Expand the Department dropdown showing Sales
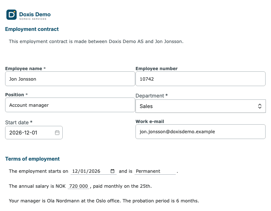The image size is (271, 211). pyautogui.click(x=200, y=106)
